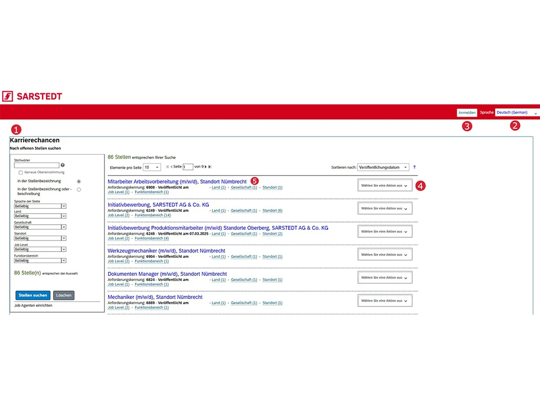
Task: Click Job Level (2) link under Mechaniker
Action: pyautogui.click(x=119, y=307)
